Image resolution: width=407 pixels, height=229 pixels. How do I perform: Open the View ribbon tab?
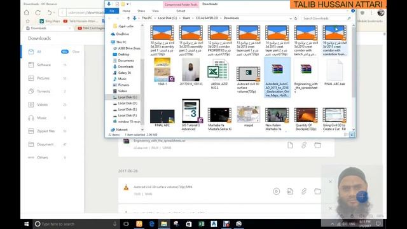155,11
